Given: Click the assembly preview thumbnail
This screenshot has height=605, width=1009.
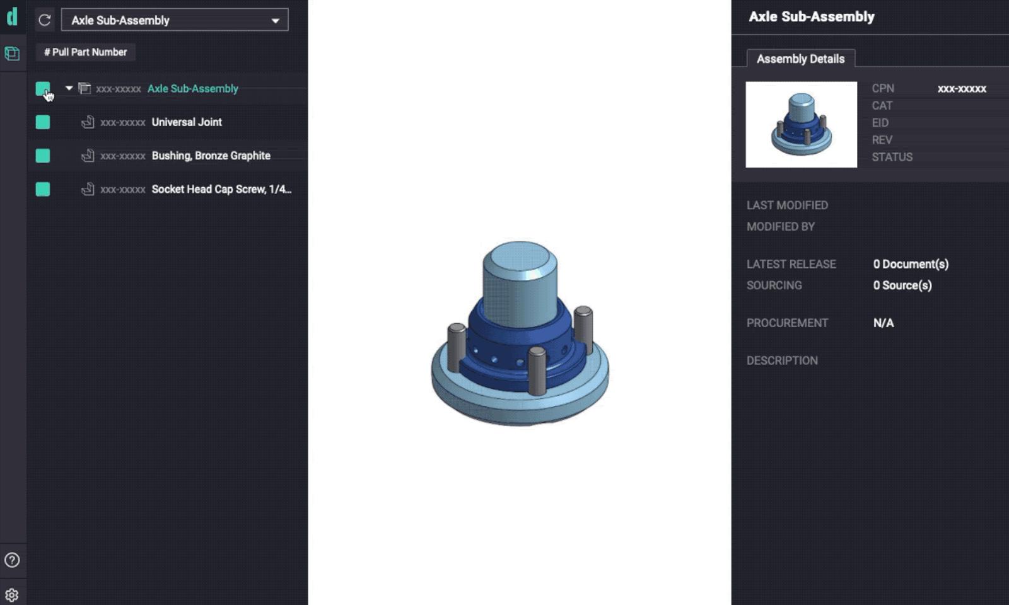Looking at the screenshot, I should [801, 124].
